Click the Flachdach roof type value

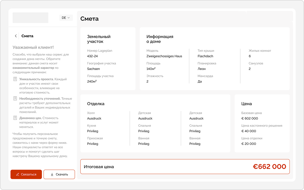[x=205, y=56]
